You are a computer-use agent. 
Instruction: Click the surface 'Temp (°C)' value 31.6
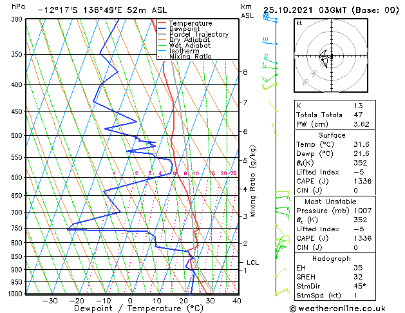(361, 144)
